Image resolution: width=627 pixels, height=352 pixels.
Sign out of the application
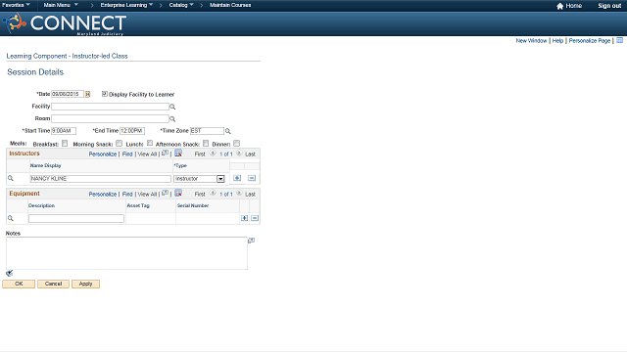[x=609, y=6]
